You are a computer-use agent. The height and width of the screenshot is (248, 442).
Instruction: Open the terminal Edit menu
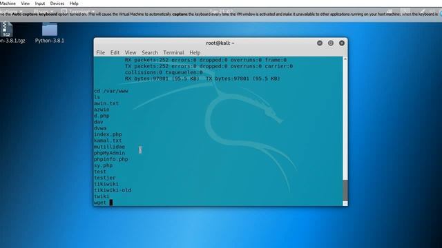click(x=115, y=52)
